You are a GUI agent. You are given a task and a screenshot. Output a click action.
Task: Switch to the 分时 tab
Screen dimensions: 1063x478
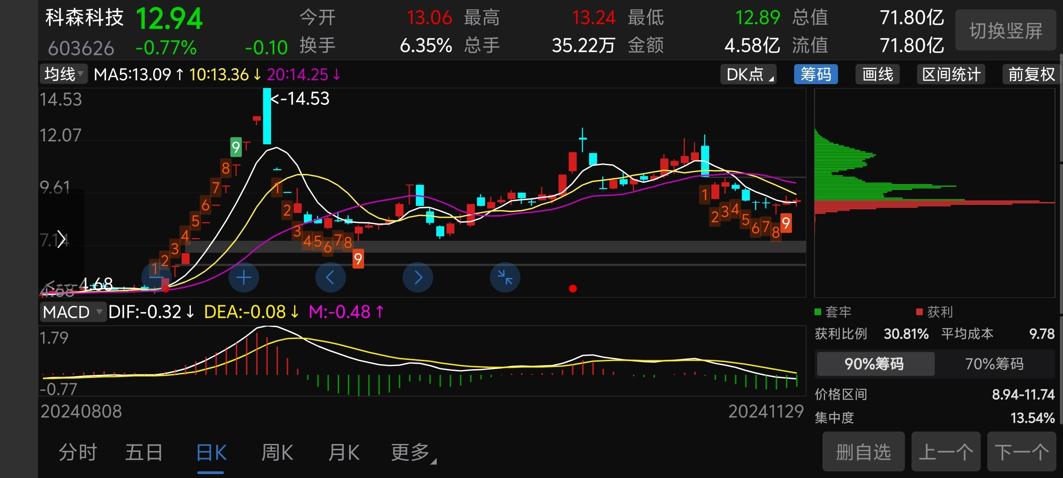click(78, 453)
